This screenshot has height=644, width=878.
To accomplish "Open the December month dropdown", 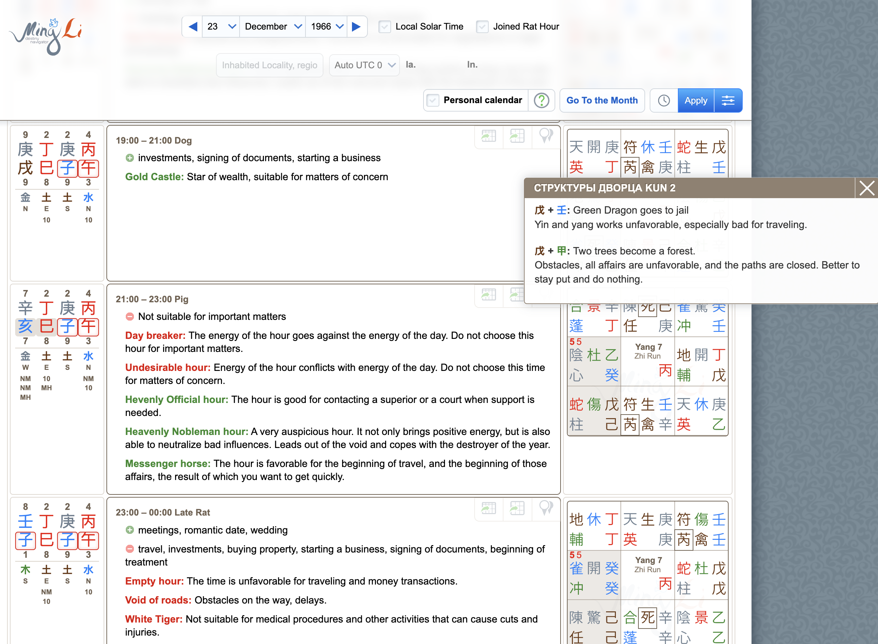I will [272, 26].
